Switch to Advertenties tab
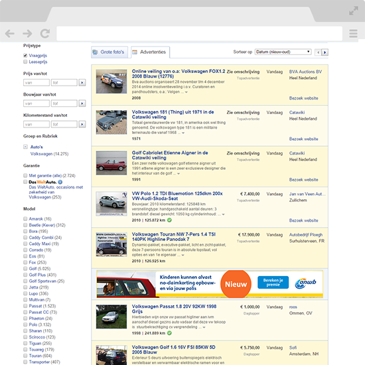The width and height of the screenshot is (365, 365). tap(150, 52)
